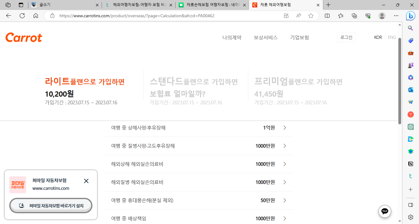The image size is (419, 224).
Task: Open Browser essentials in the toolbar
Action: pyautogui.click(x=368, y=15)
